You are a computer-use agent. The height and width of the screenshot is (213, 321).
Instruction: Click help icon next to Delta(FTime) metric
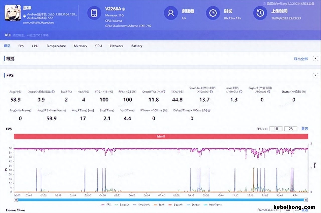(x=209, y=110)
